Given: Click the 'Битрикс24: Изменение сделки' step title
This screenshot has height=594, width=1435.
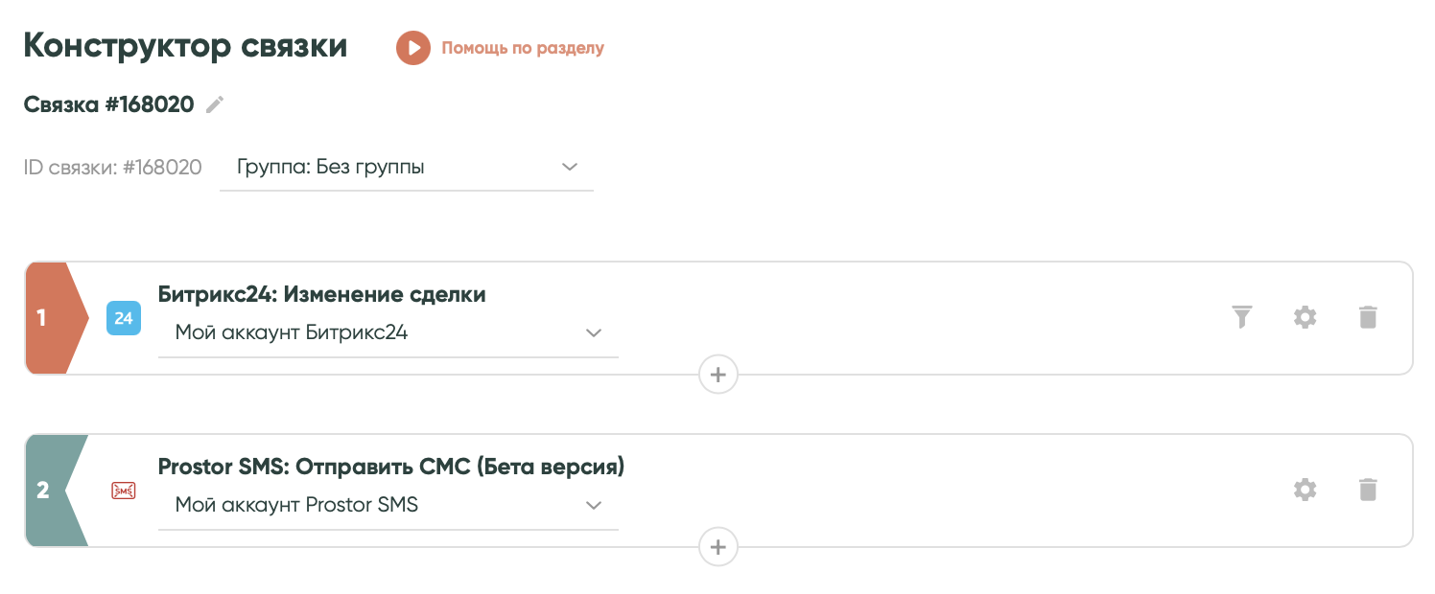Looking at the screenshot, I should pos(321,295).
